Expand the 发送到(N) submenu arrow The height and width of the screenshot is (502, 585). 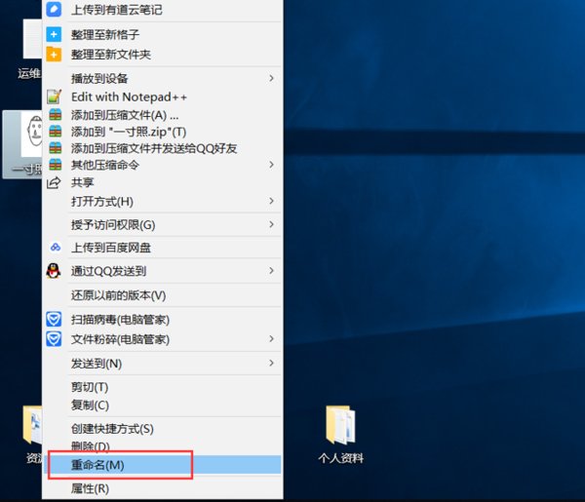click(x=272, y=363)
